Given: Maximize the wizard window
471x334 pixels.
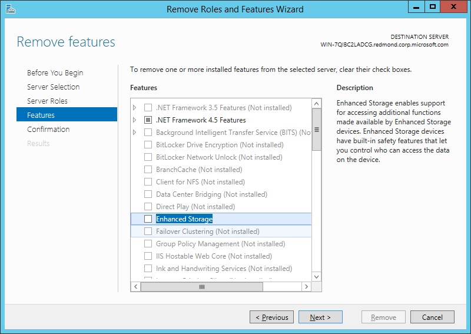Looking at the screenshot, I should 432,6.
